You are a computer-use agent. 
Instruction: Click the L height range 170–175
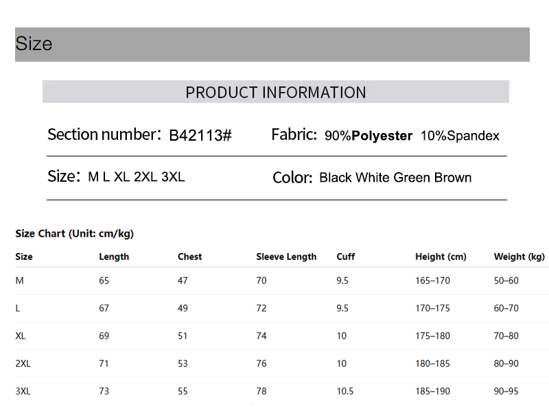pyautogui.click(x=432, y=308)
